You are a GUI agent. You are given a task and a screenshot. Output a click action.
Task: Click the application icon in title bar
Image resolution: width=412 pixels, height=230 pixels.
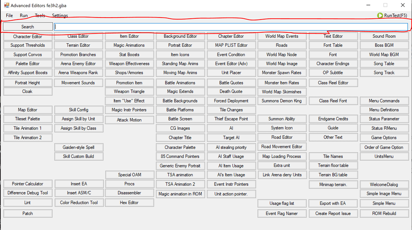6,6
